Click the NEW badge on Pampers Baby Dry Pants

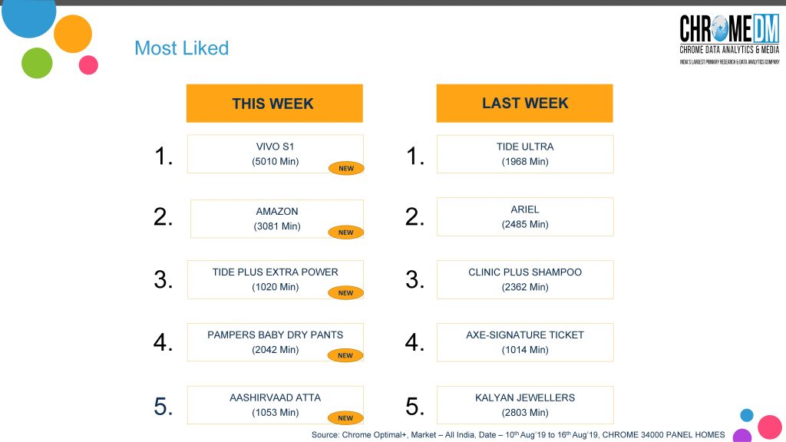point(346,355)
